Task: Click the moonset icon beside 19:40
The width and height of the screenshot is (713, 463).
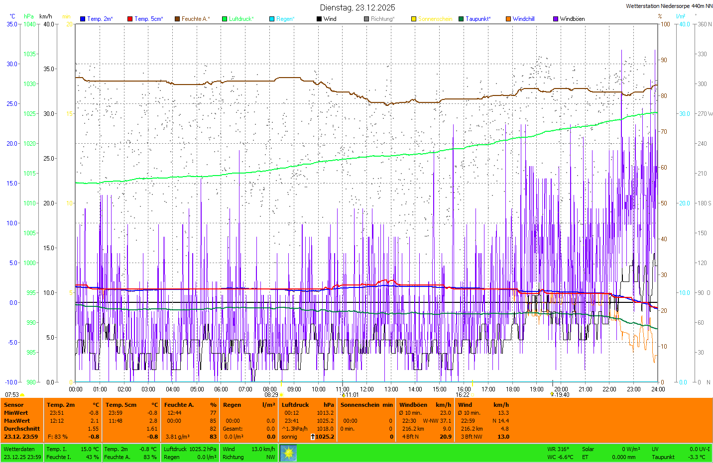Action: [x=552, y=394]
